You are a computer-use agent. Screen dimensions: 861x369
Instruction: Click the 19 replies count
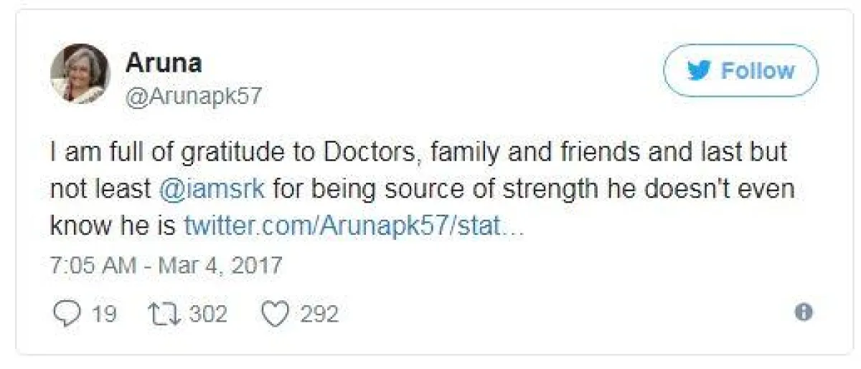103,314
